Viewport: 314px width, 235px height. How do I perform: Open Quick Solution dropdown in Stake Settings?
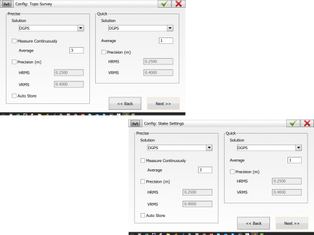[298, 148]
